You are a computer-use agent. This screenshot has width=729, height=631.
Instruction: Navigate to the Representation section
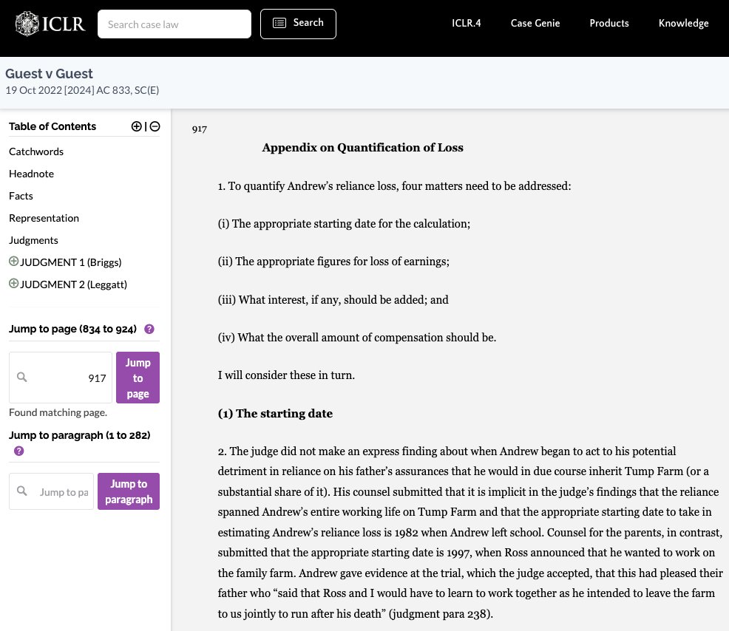(44, 217)
